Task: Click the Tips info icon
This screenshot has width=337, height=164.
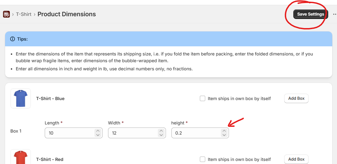Action: click(13, 39)
